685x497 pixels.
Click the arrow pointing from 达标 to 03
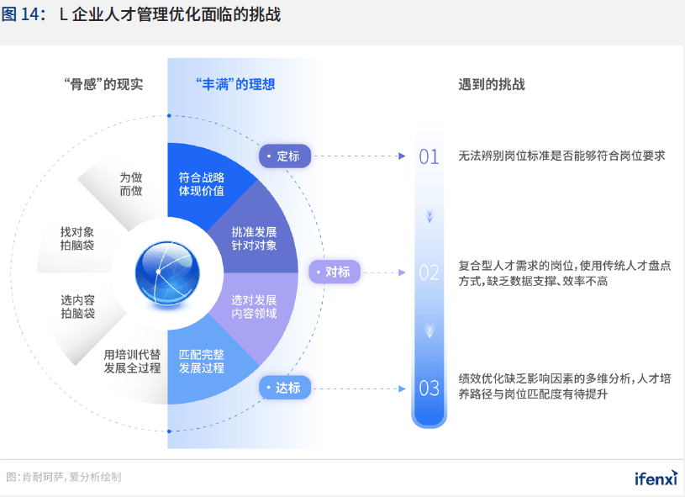[x=360, y=389]
